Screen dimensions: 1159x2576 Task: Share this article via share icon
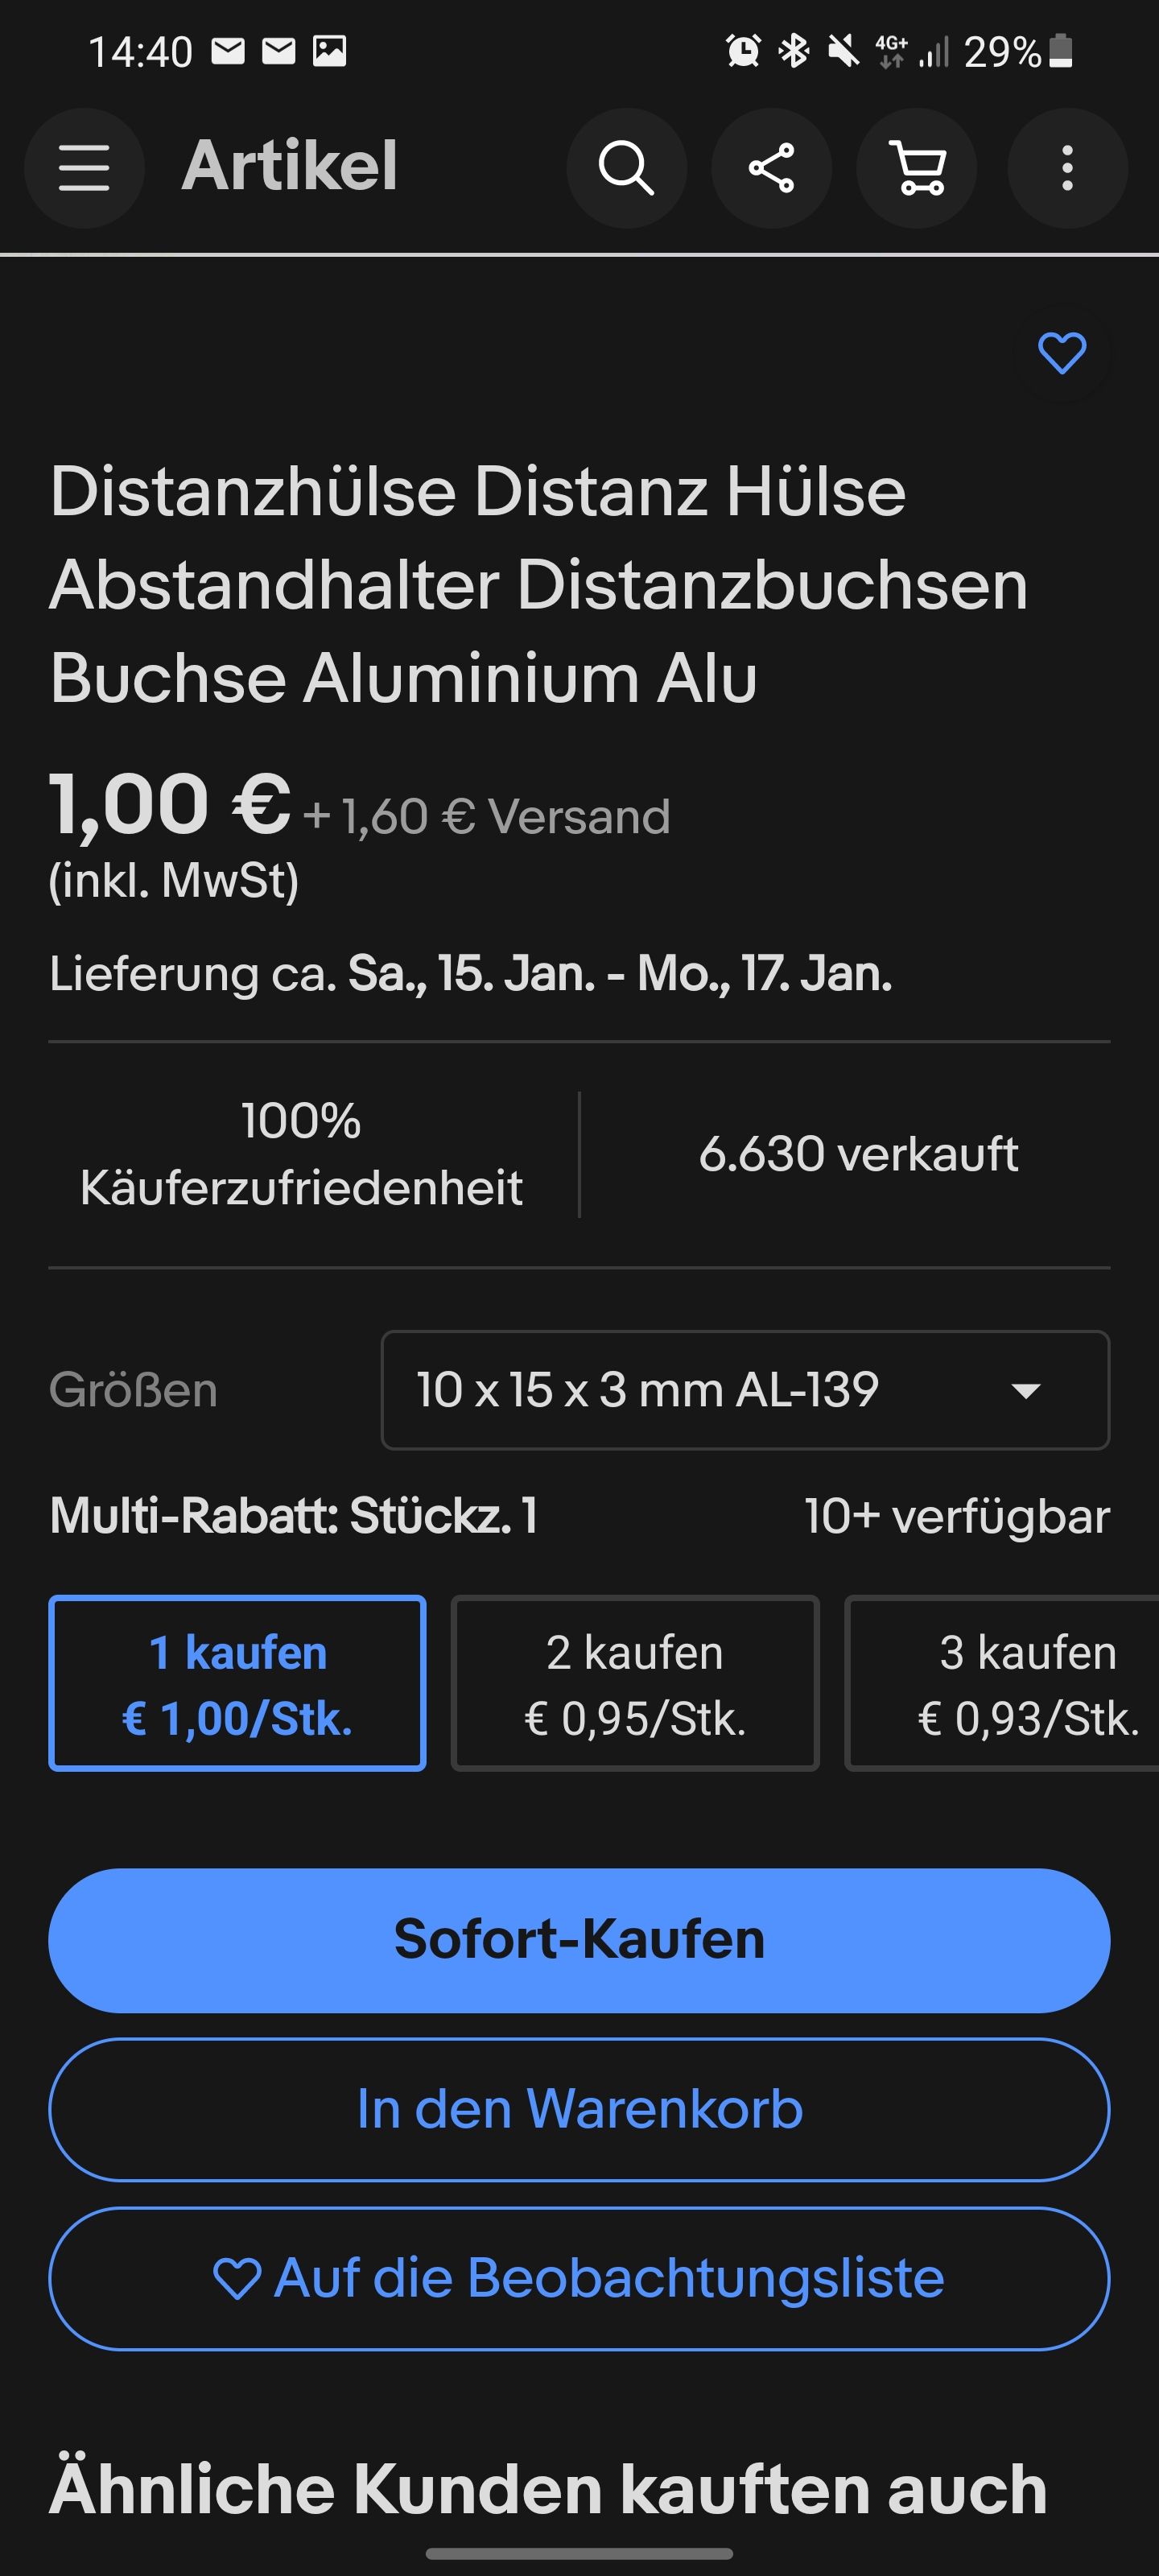click(771, 167)
